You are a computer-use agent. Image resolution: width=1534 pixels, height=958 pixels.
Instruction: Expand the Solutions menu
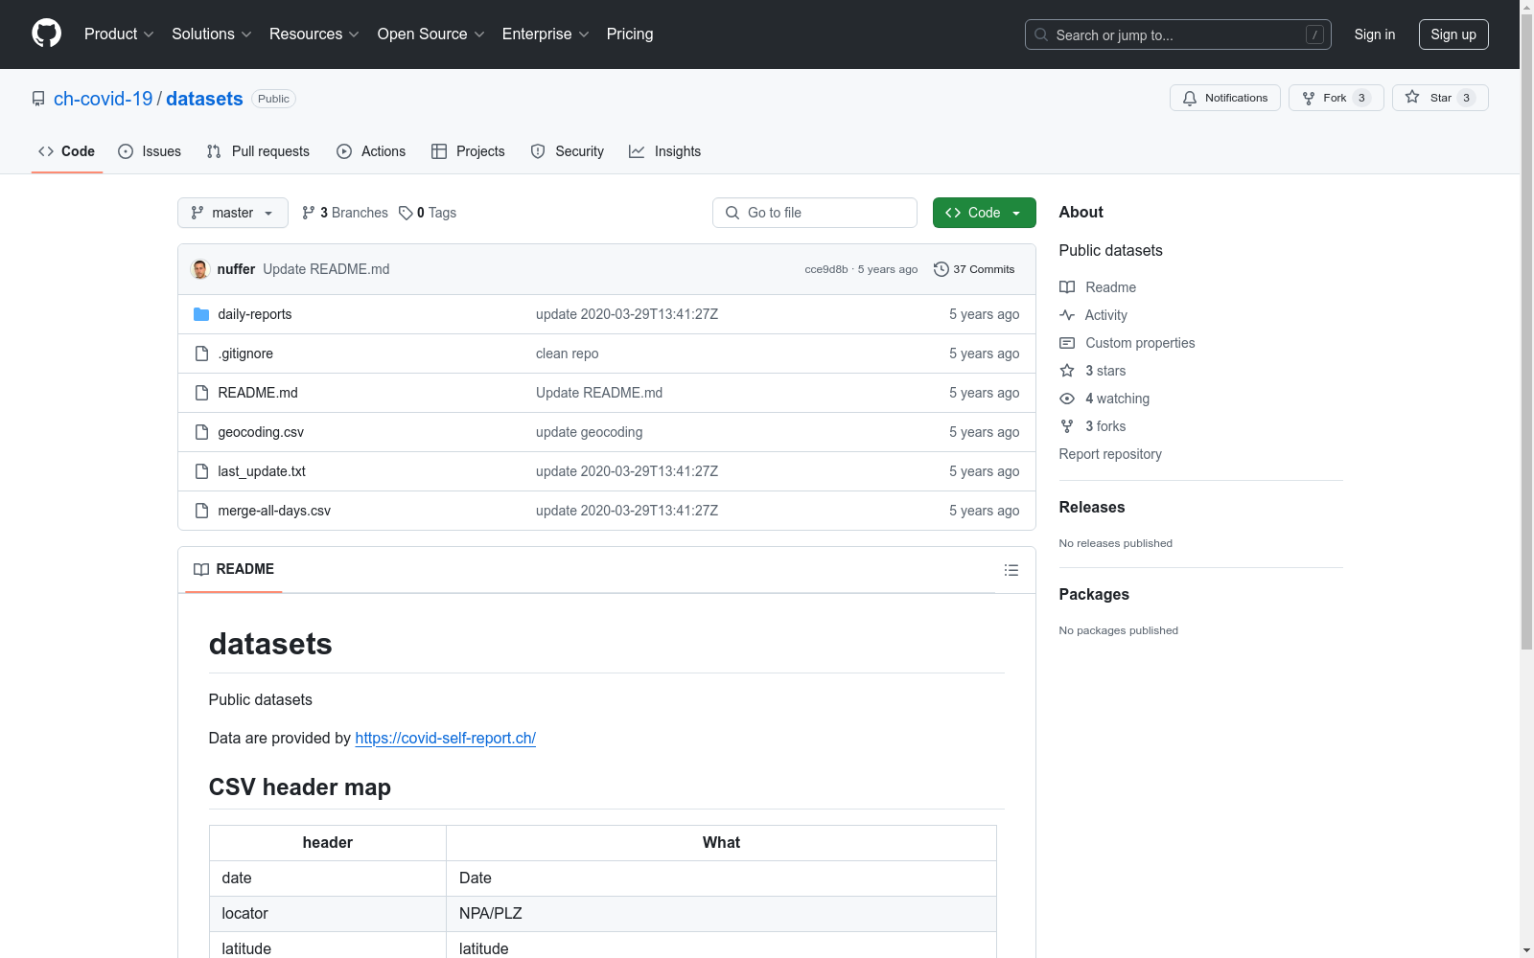(212, 34)
